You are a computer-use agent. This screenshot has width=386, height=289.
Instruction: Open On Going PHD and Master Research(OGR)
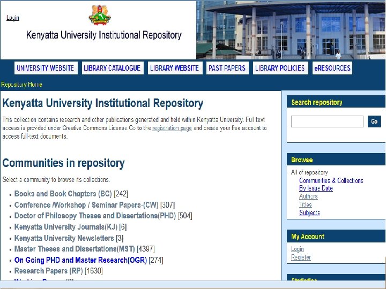[80, 260]
